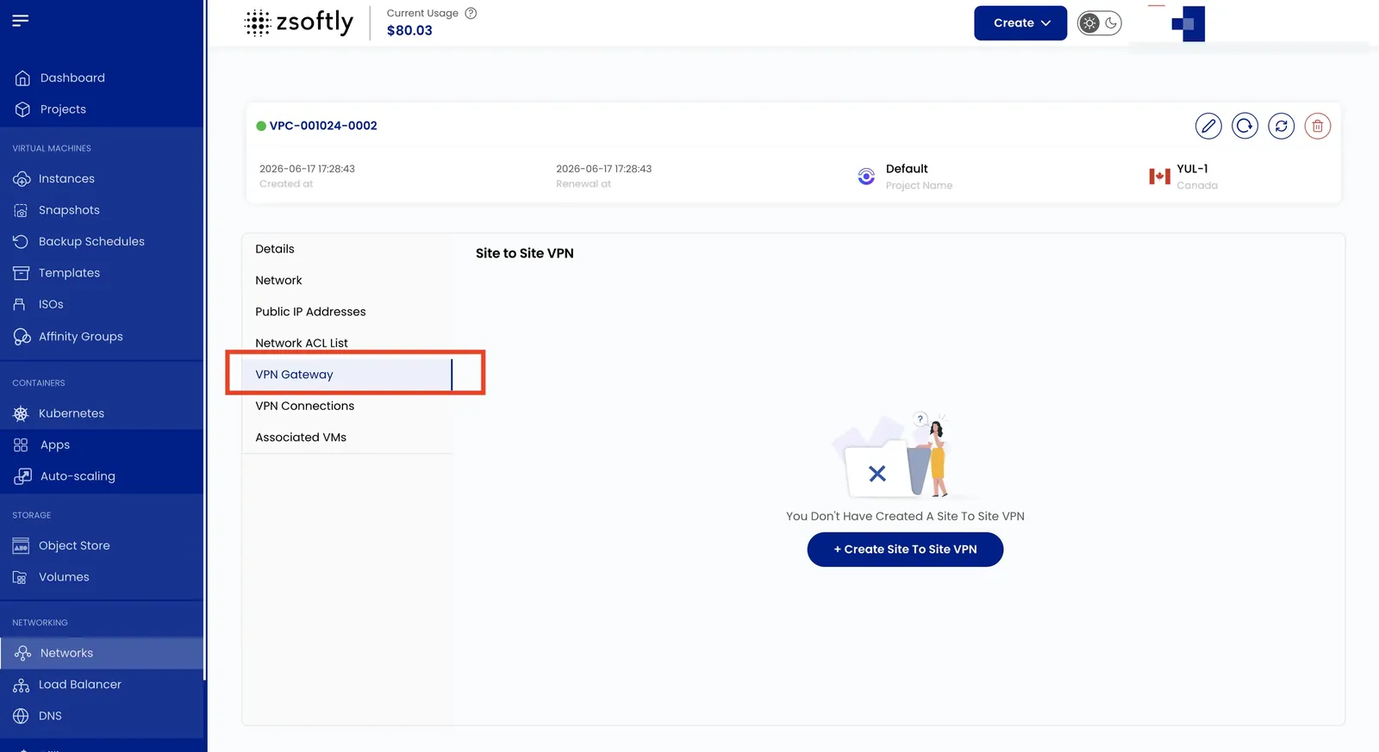Click the DNS globe icon
1379x752 pixels.
pyautogui.click(x=21, y=717)
